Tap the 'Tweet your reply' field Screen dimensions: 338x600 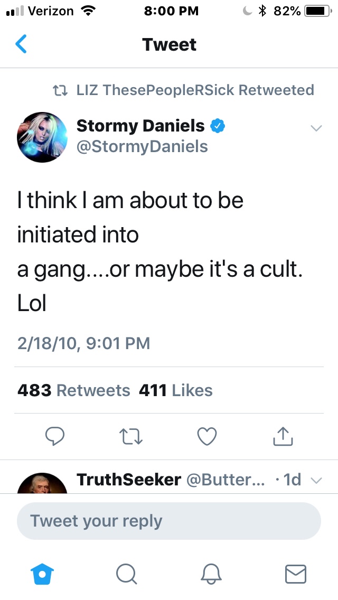point(169,521)
